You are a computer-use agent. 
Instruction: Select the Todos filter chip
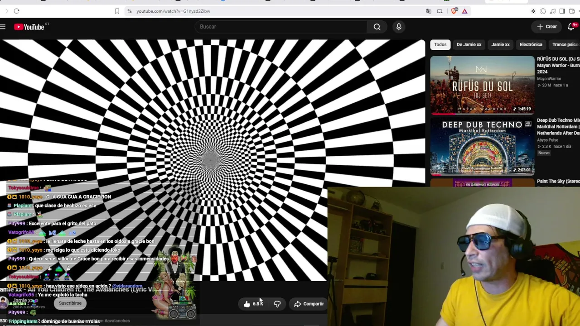tap(440, 44)
